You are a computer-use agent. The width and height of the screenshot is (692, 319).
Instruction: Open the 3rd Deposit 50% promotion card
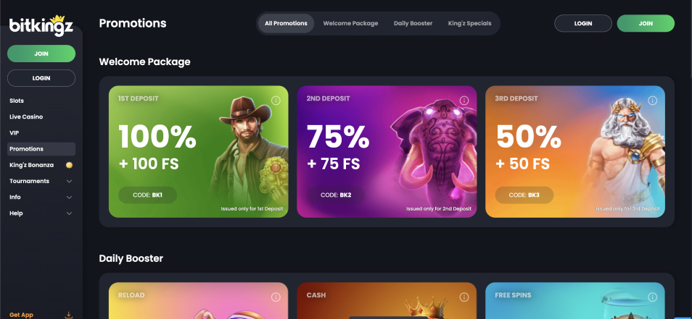575,151
